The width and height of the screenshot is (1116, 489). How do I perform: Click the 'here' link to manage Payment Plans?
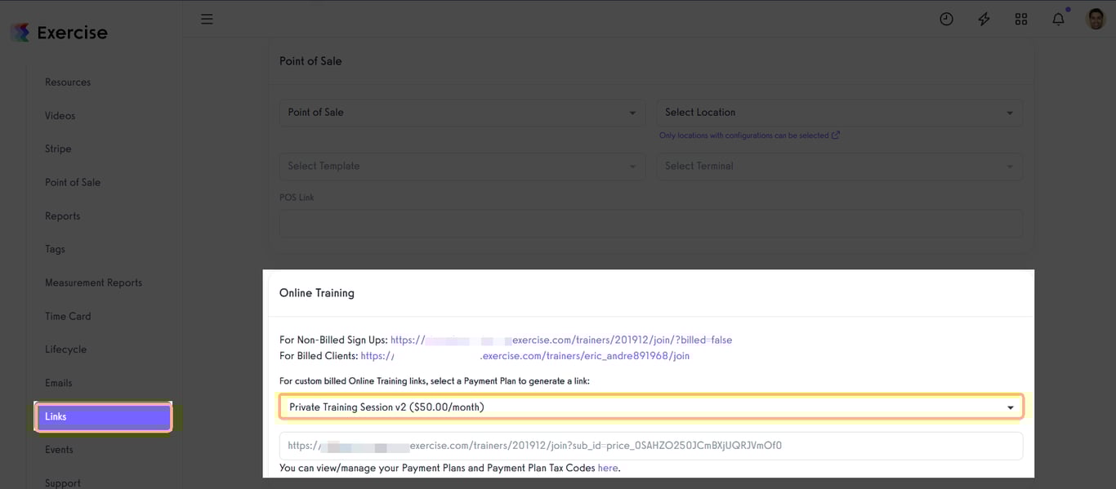pyautogui.click(x=607, y=467)
